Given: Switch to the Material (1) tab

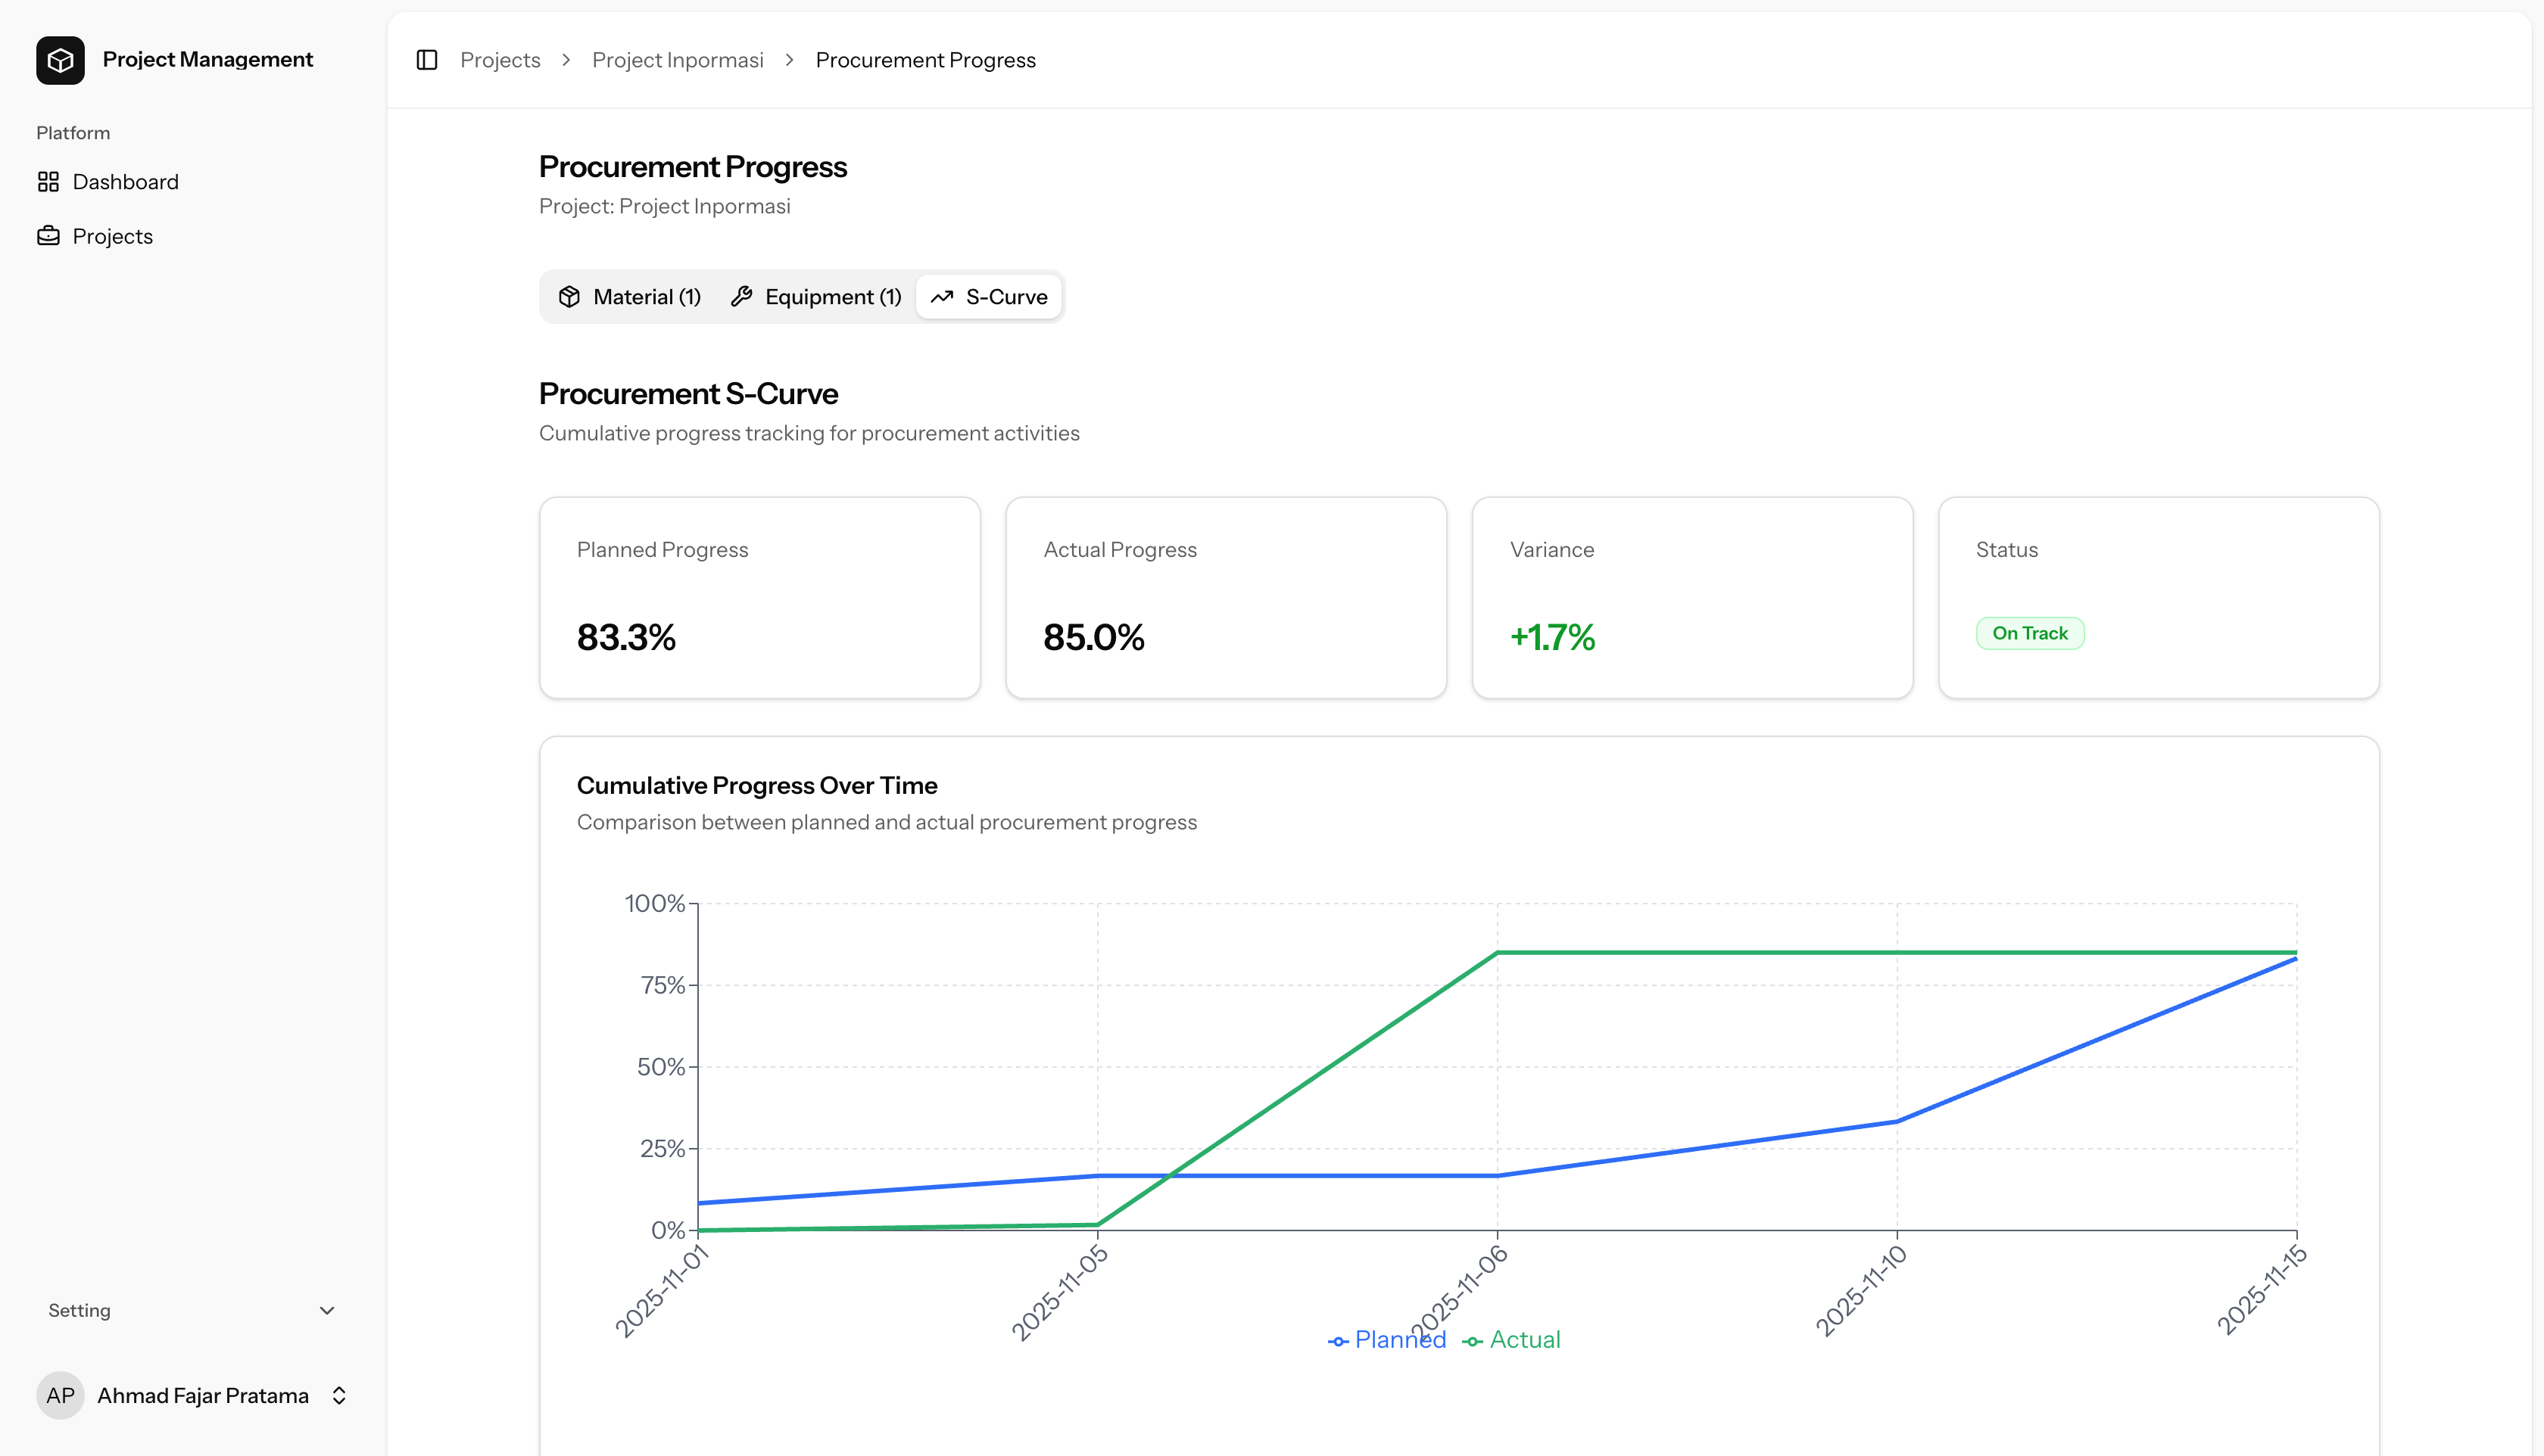Looking at the screenshot, I should click(647, 297).
